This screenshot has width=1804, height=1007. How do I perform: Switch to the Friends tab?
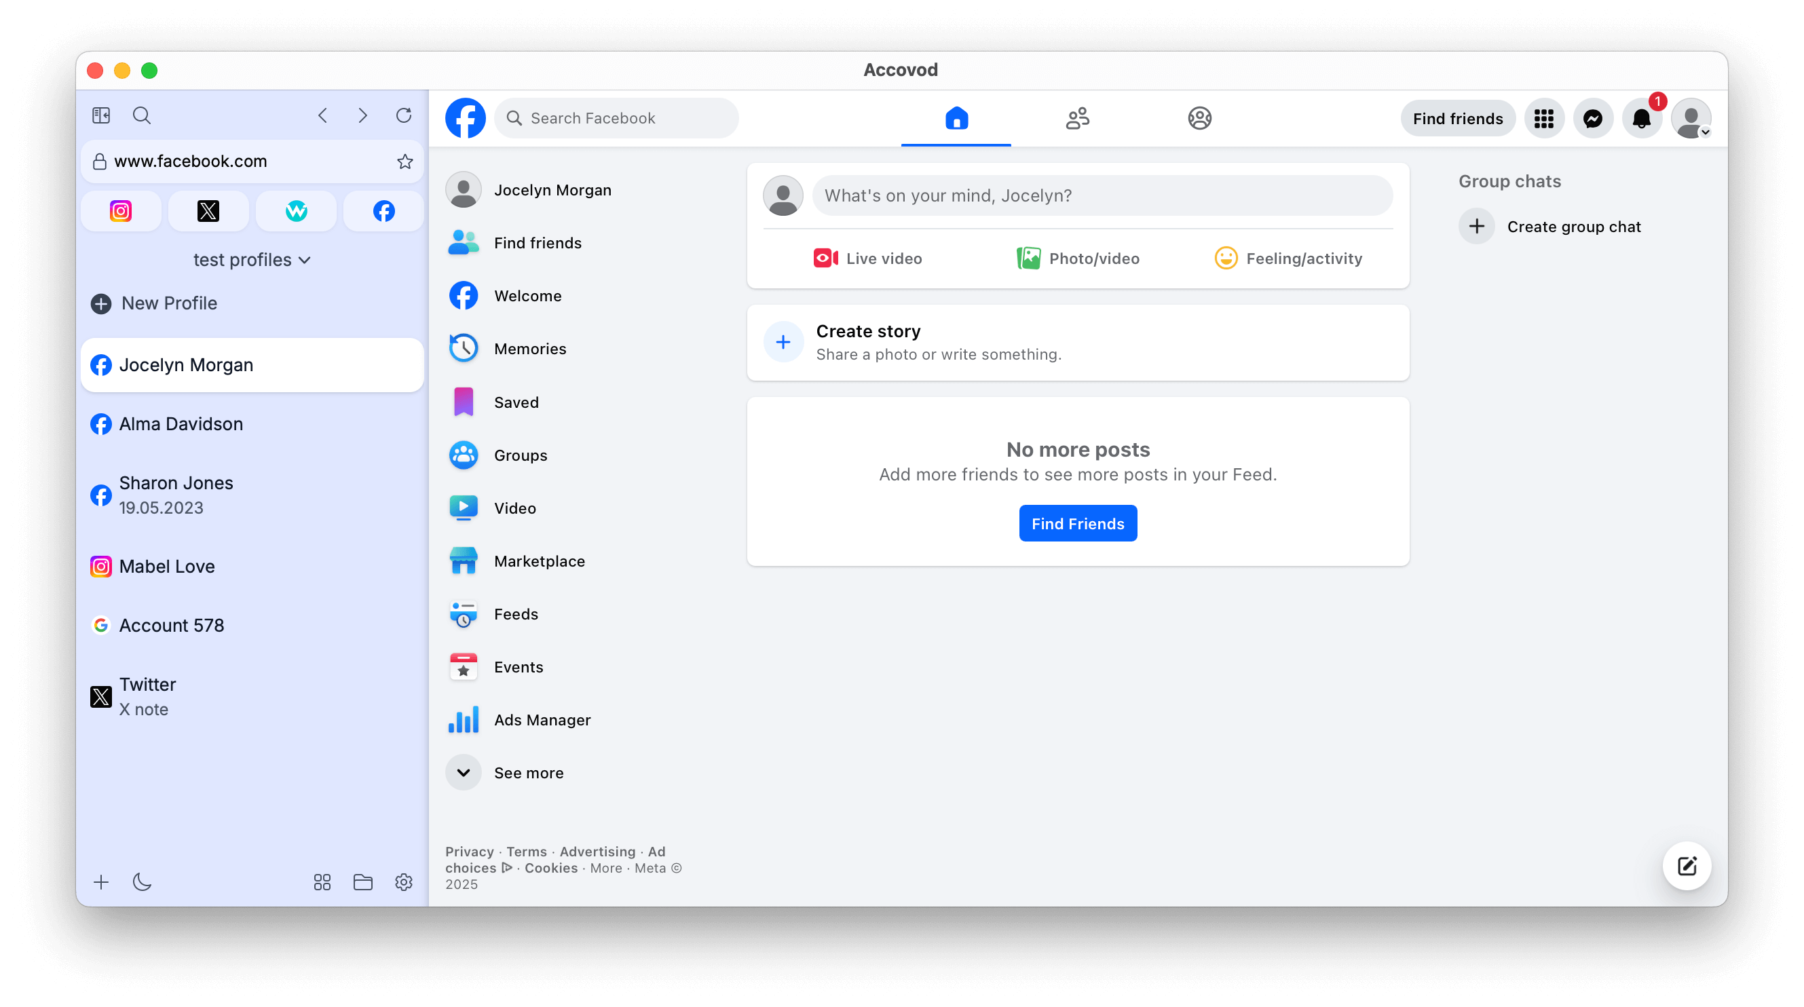tap(1077, 118)
